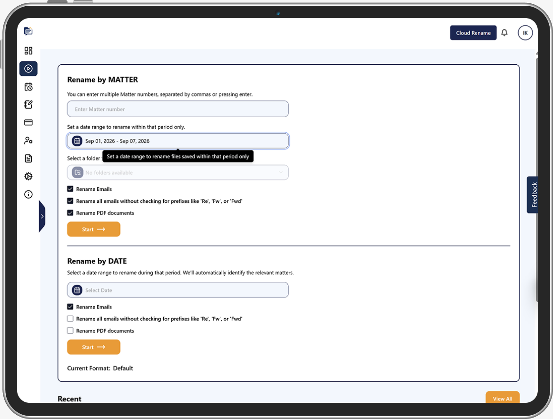Open the info icon in sidebar
The width and height of the screenshot is (553, 419).
pyautogui.click(x=28, y=194)
